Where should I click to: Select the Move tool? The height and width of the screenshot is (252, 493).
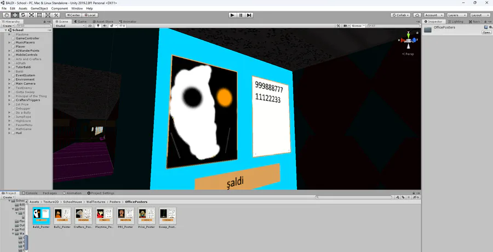point(15,15)
